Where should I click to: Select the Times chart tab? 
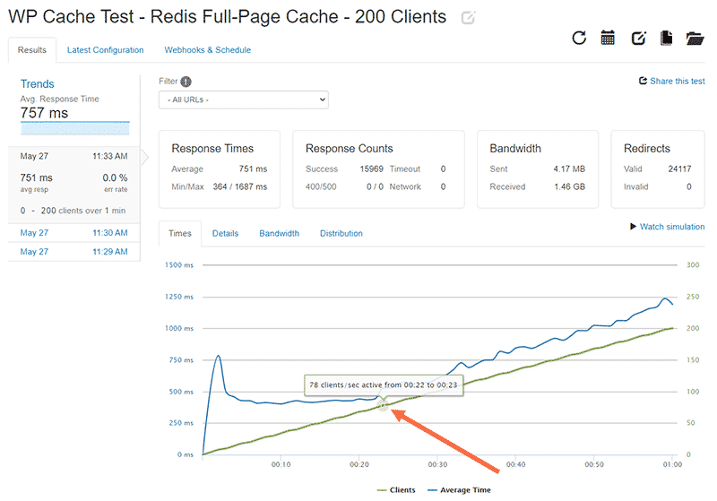coord(180,234)
